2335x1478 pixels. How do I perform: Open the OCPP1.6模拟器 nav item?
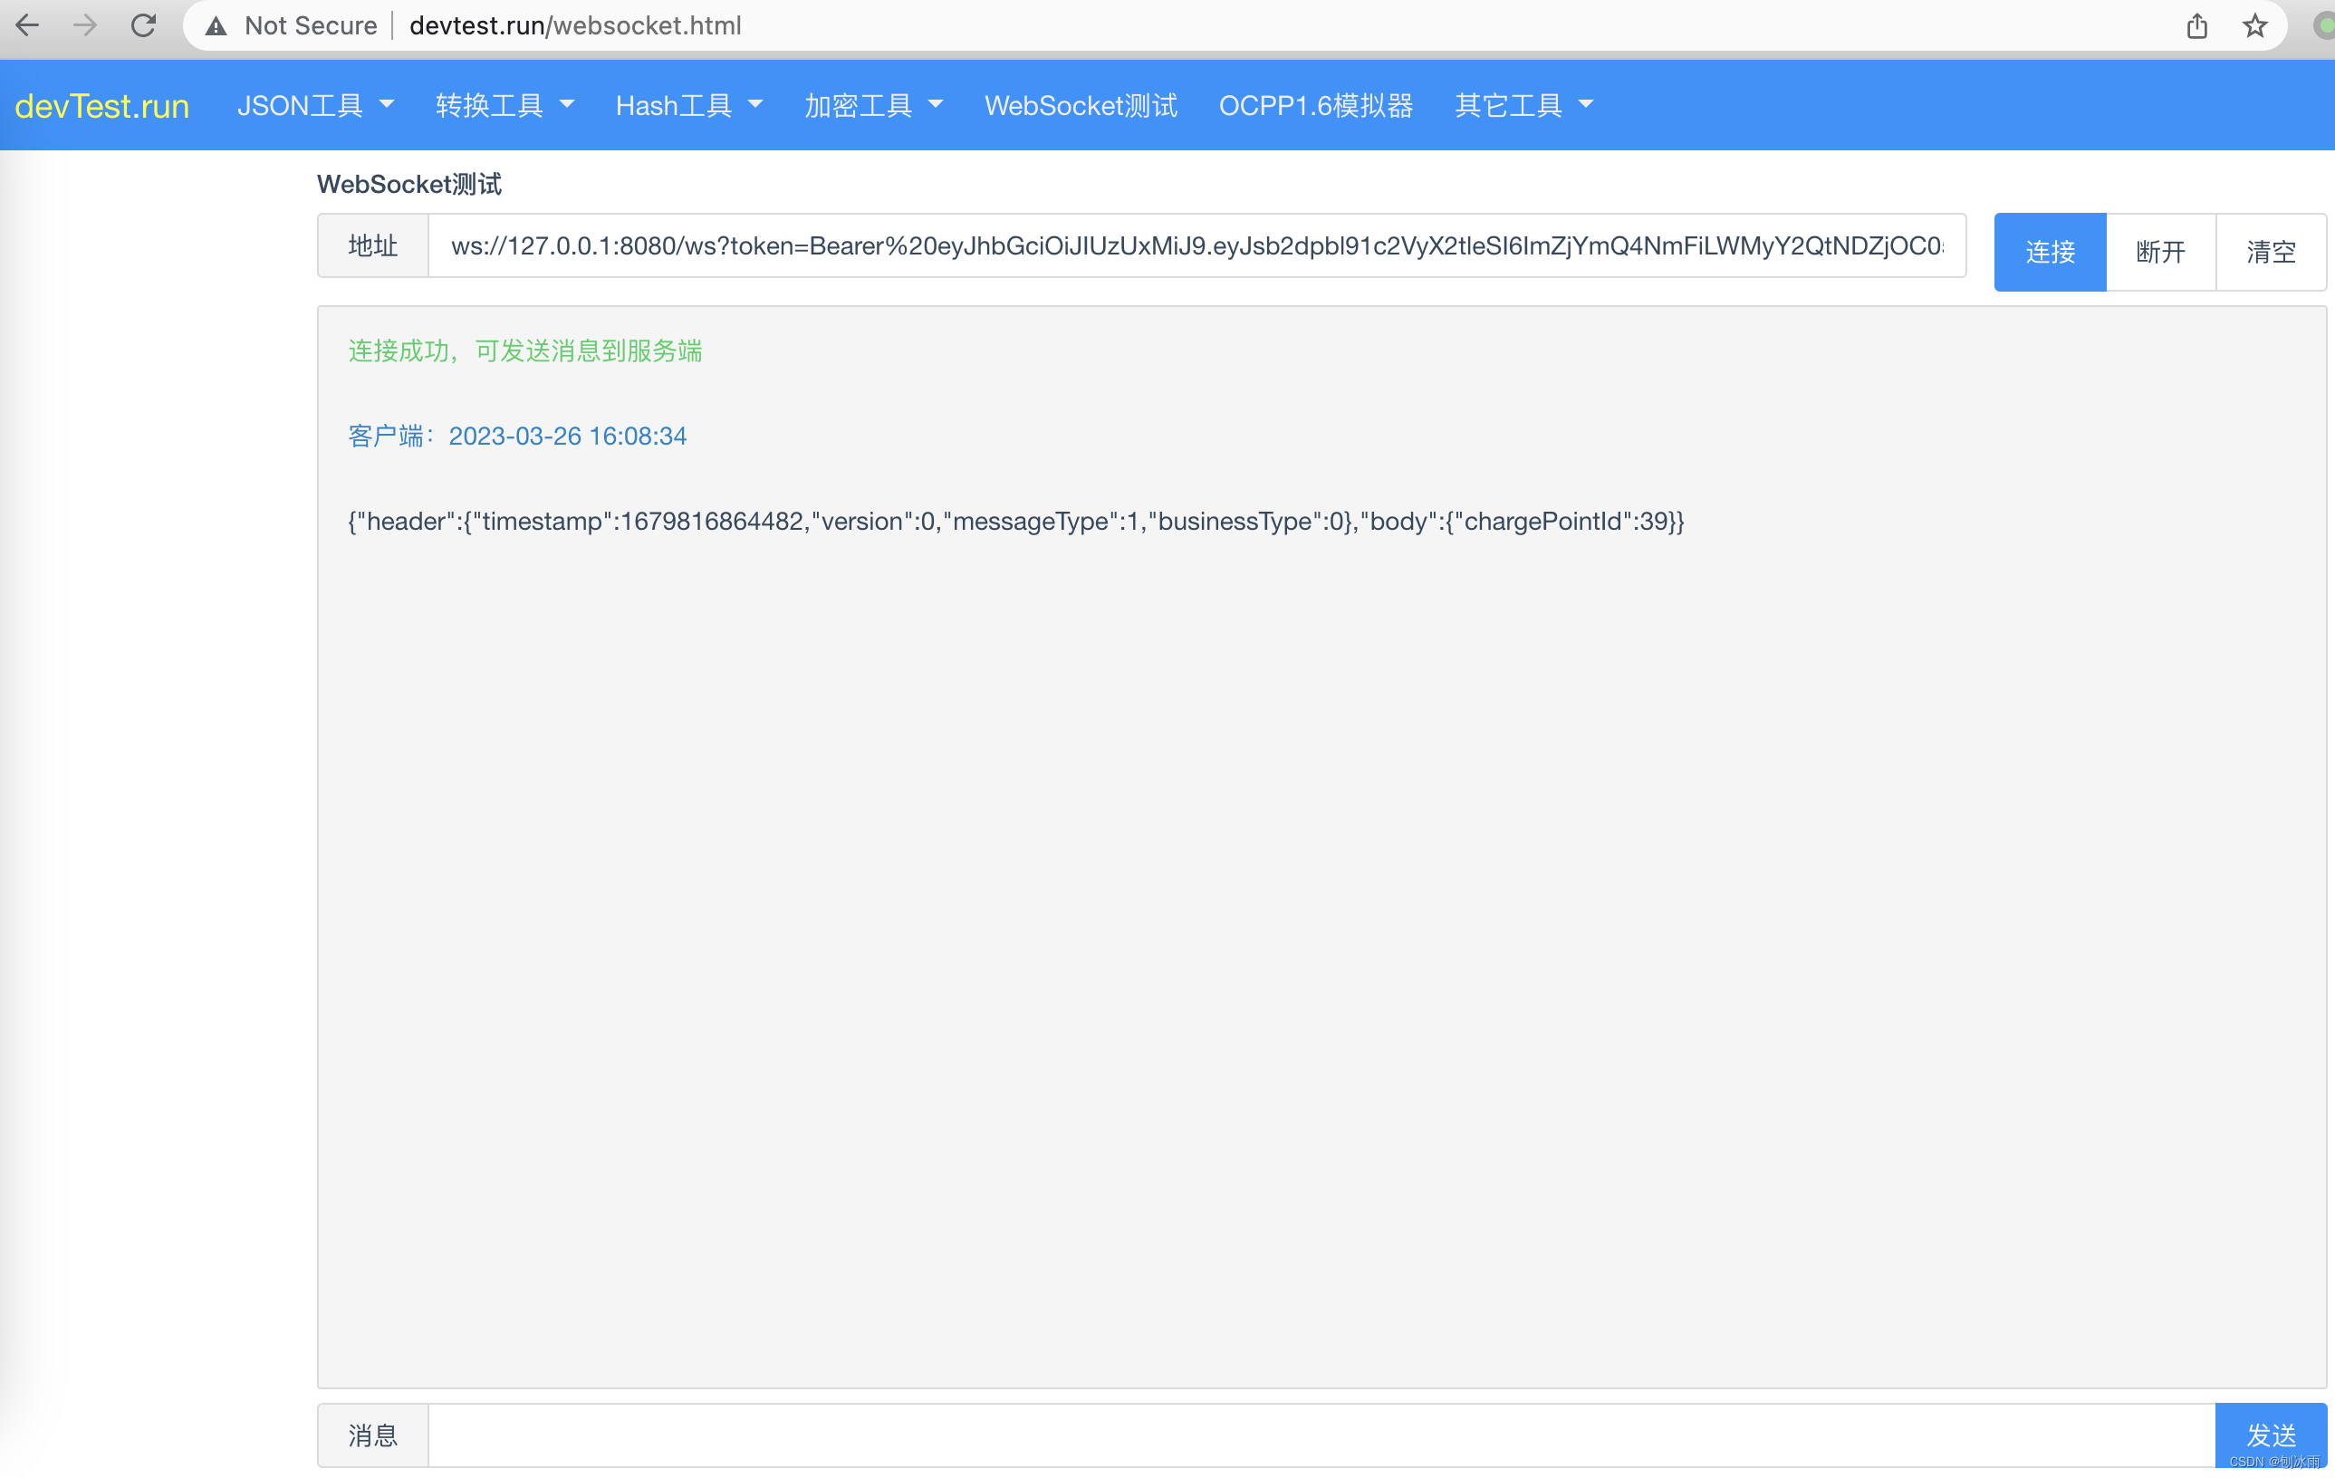click(x=1315, y=105)
